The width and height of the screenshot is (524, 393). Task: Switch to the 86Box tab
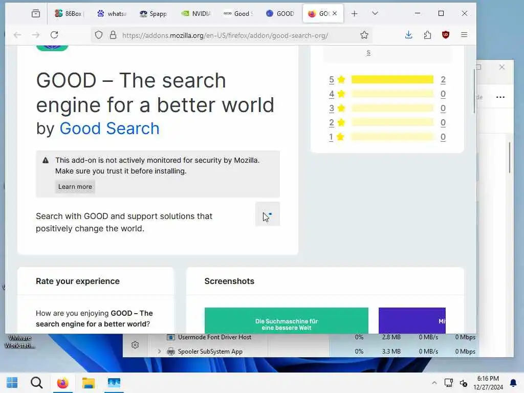69,14
